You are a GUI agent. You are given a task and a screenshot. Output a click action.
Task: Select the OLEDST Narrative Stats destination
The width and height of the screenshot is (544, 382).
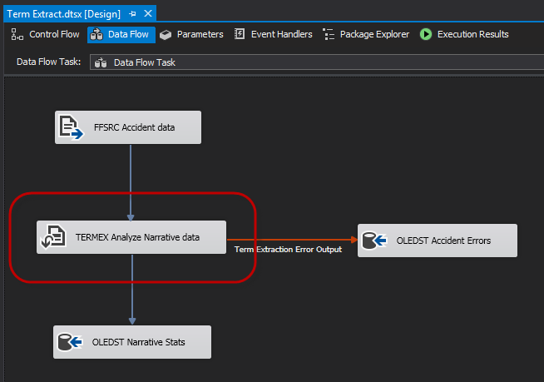[132, 342]
